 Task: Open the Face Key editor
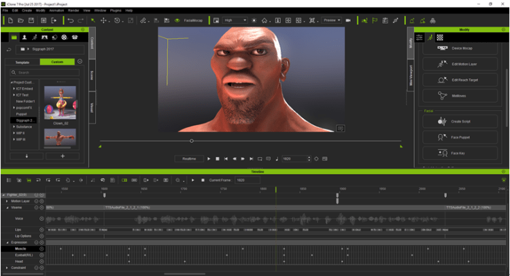pyautogui.click(x=460, y=153)
